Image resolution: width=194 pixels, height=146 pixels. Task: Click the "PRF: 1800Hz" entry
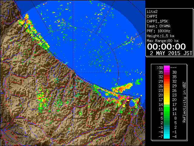159,31
